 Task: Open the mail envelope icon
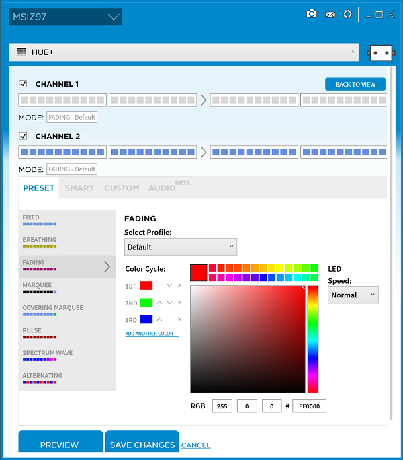tap(330, 14)
